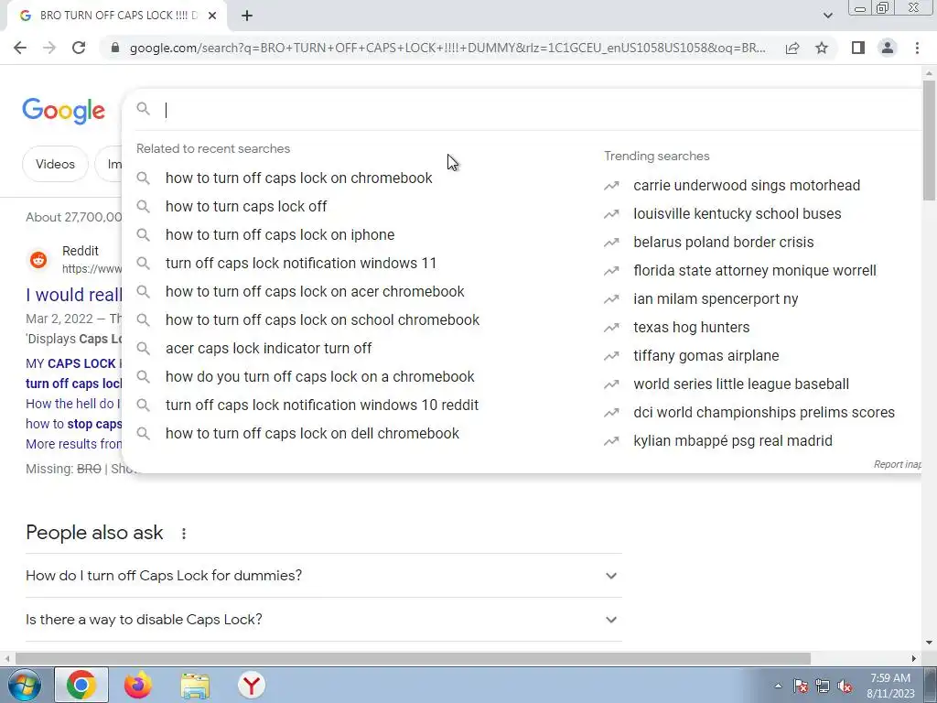937x703 pixels.
Task: Open the Chrome profile avatar
Action: [888, 48]
